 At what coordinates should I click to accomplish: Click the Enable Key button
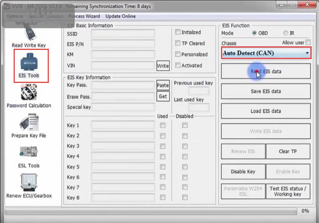pos(288,172)
